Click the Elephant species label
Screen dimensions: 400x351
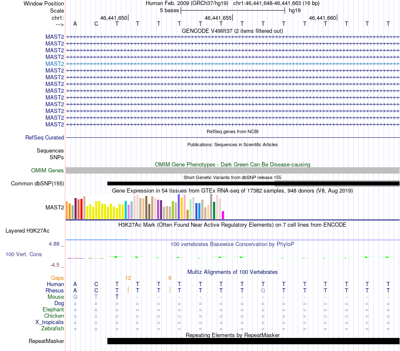(53, 310)
